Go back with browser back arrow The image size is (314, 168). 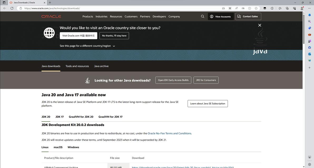click(x=5, y=8)
